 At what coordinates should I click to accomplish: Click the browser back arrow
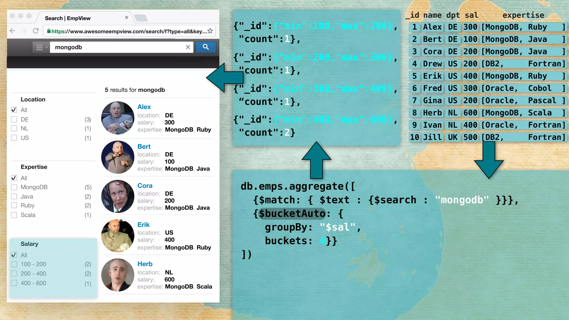pyautogui.click(x=13, y=31)
